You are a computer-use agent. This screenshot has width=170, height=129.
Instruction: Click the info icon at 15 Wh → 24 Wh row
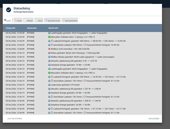[x=49, y=65]
